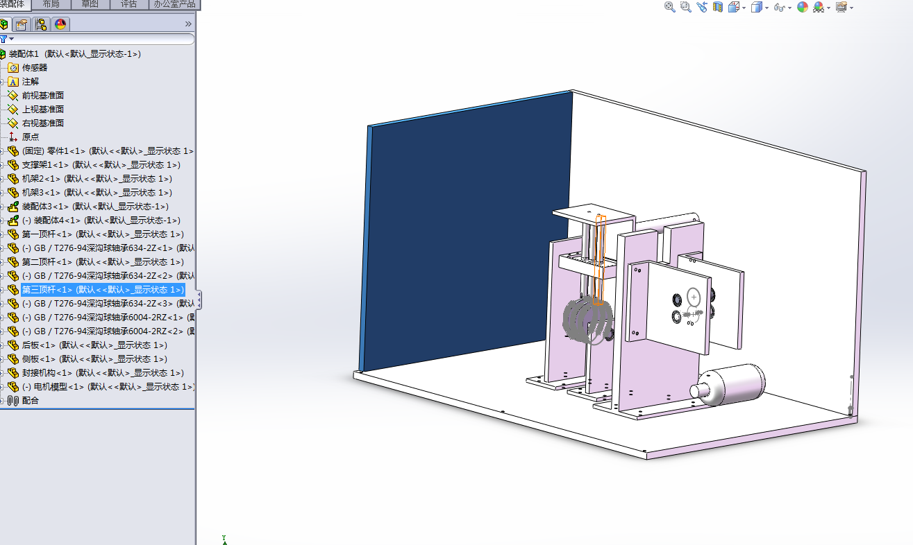Open the View Settings dropdown arrow
The image size is (913, 545).
(x=851, y=8)
